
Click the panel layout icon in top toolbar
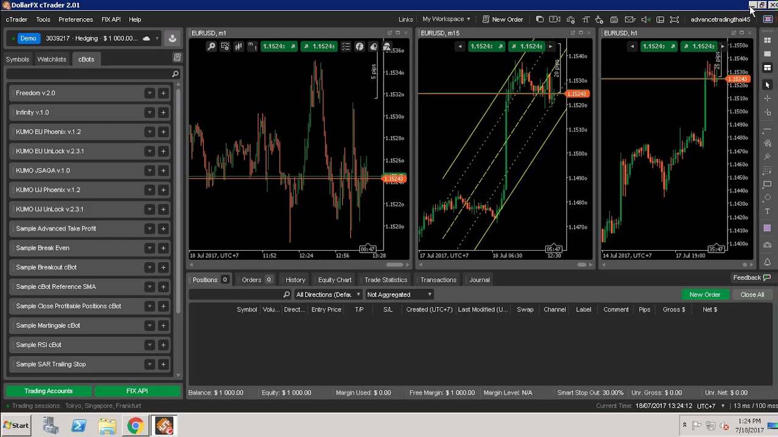660,19
